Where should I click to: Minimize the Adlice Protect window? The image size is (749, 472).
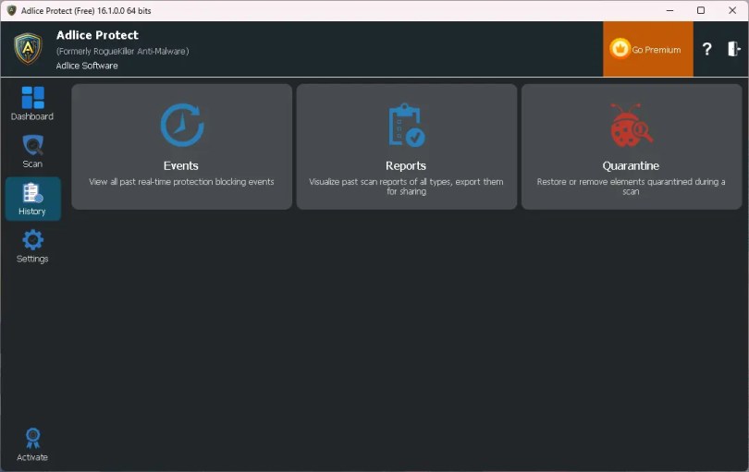point(669,10)
